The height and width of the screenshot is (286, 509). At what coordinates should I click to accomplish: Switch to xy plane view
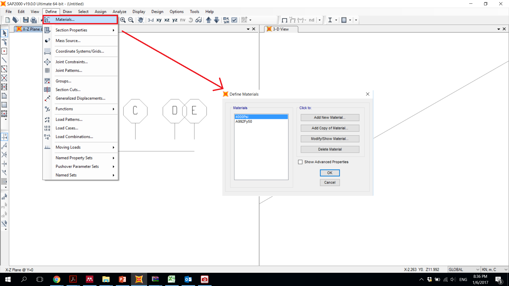159,20
